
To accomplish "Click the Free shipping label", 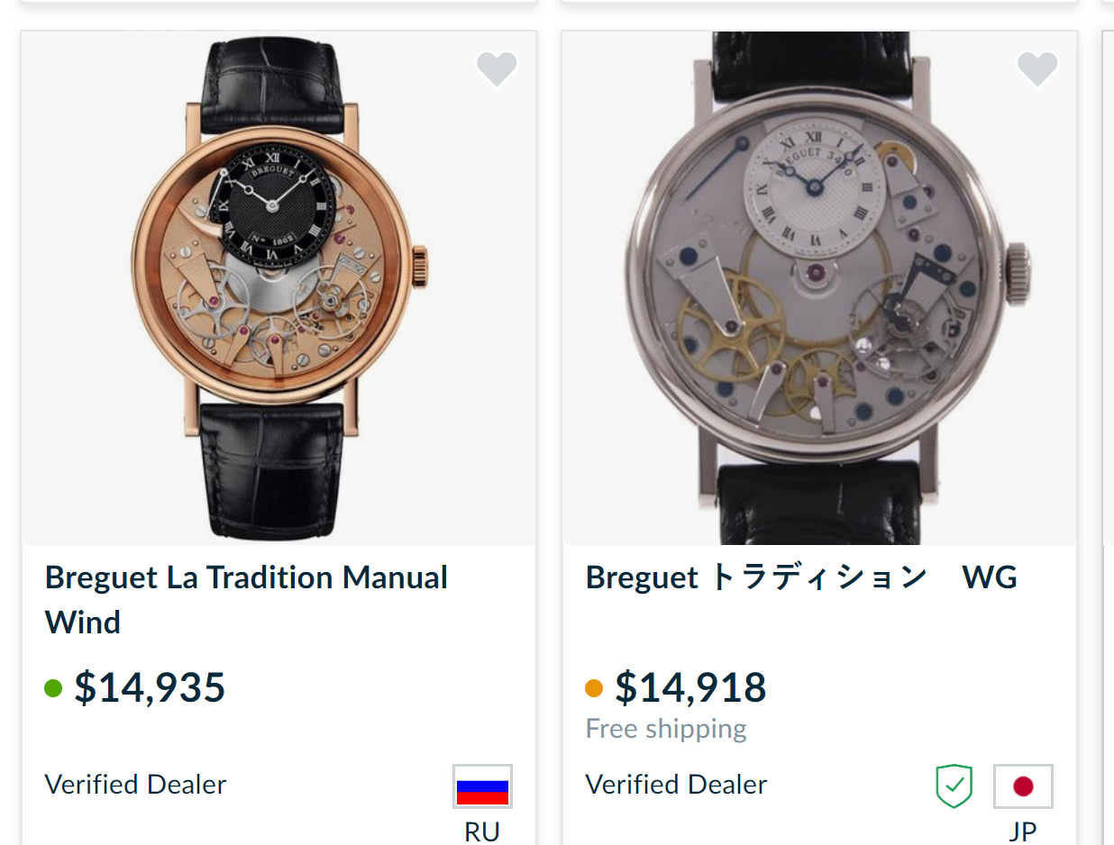I will [x=666, y=729].
